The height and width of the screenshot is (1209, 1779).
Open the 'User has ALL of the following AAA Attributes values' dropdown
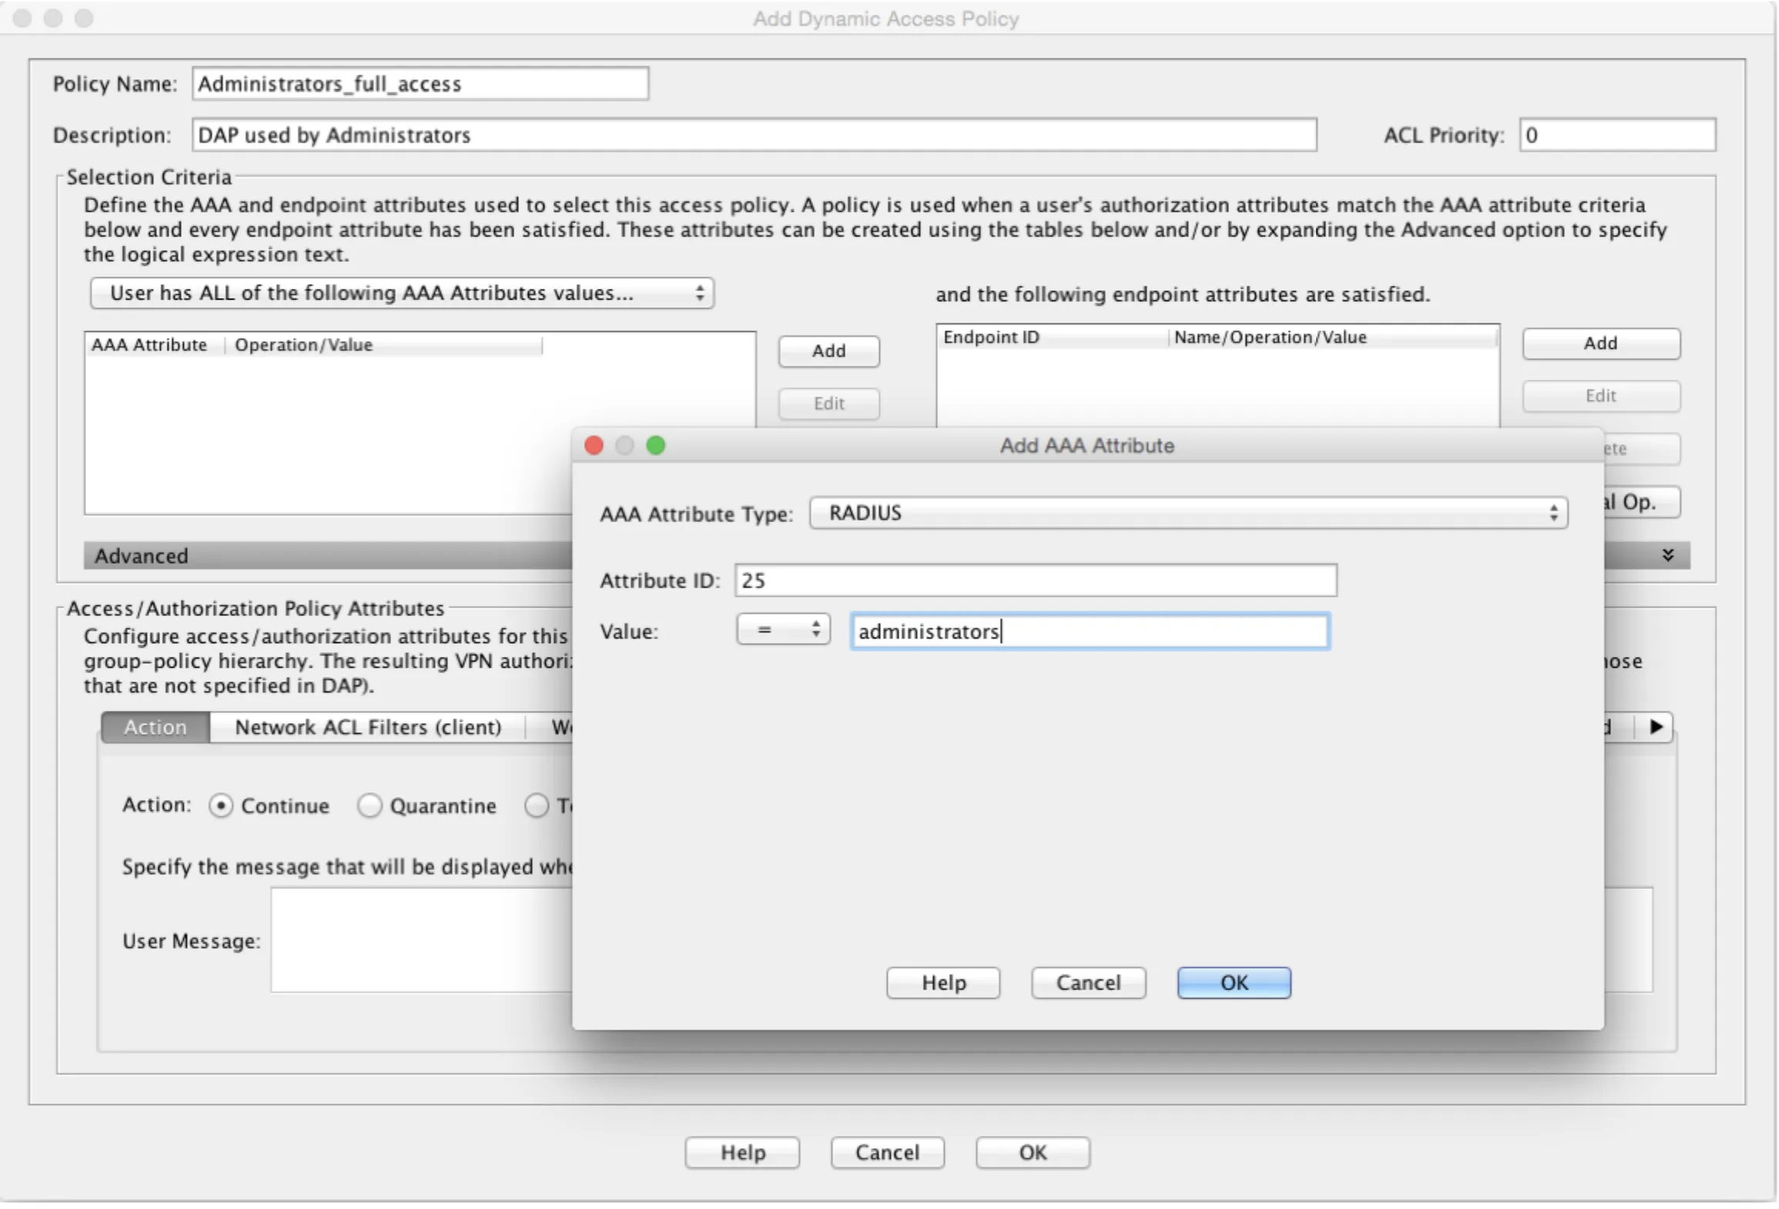(x=403, y=293)
